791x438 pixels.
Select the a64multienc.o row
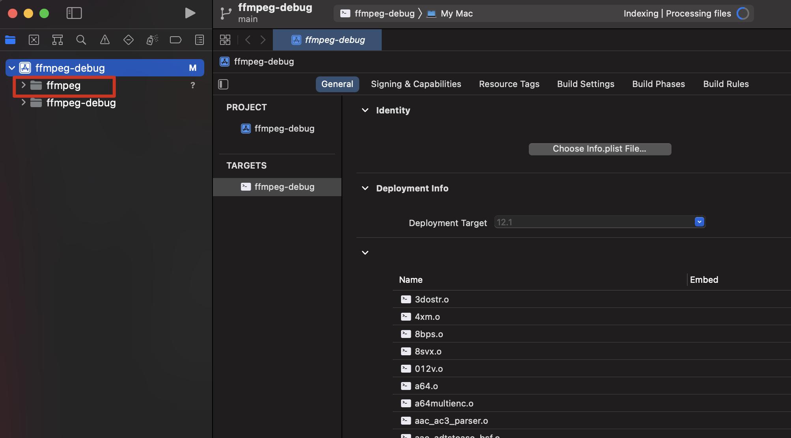tap(591, 403)
